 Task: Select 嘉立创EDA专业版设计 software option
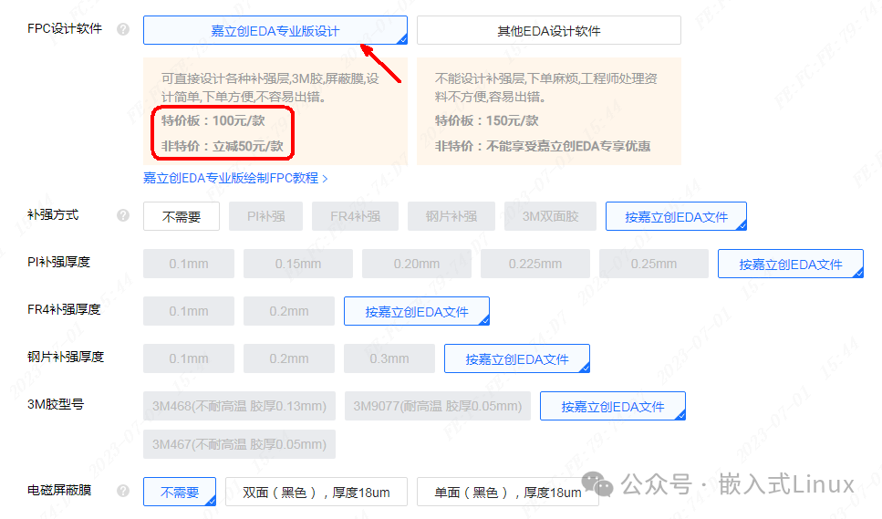[275, 30]
